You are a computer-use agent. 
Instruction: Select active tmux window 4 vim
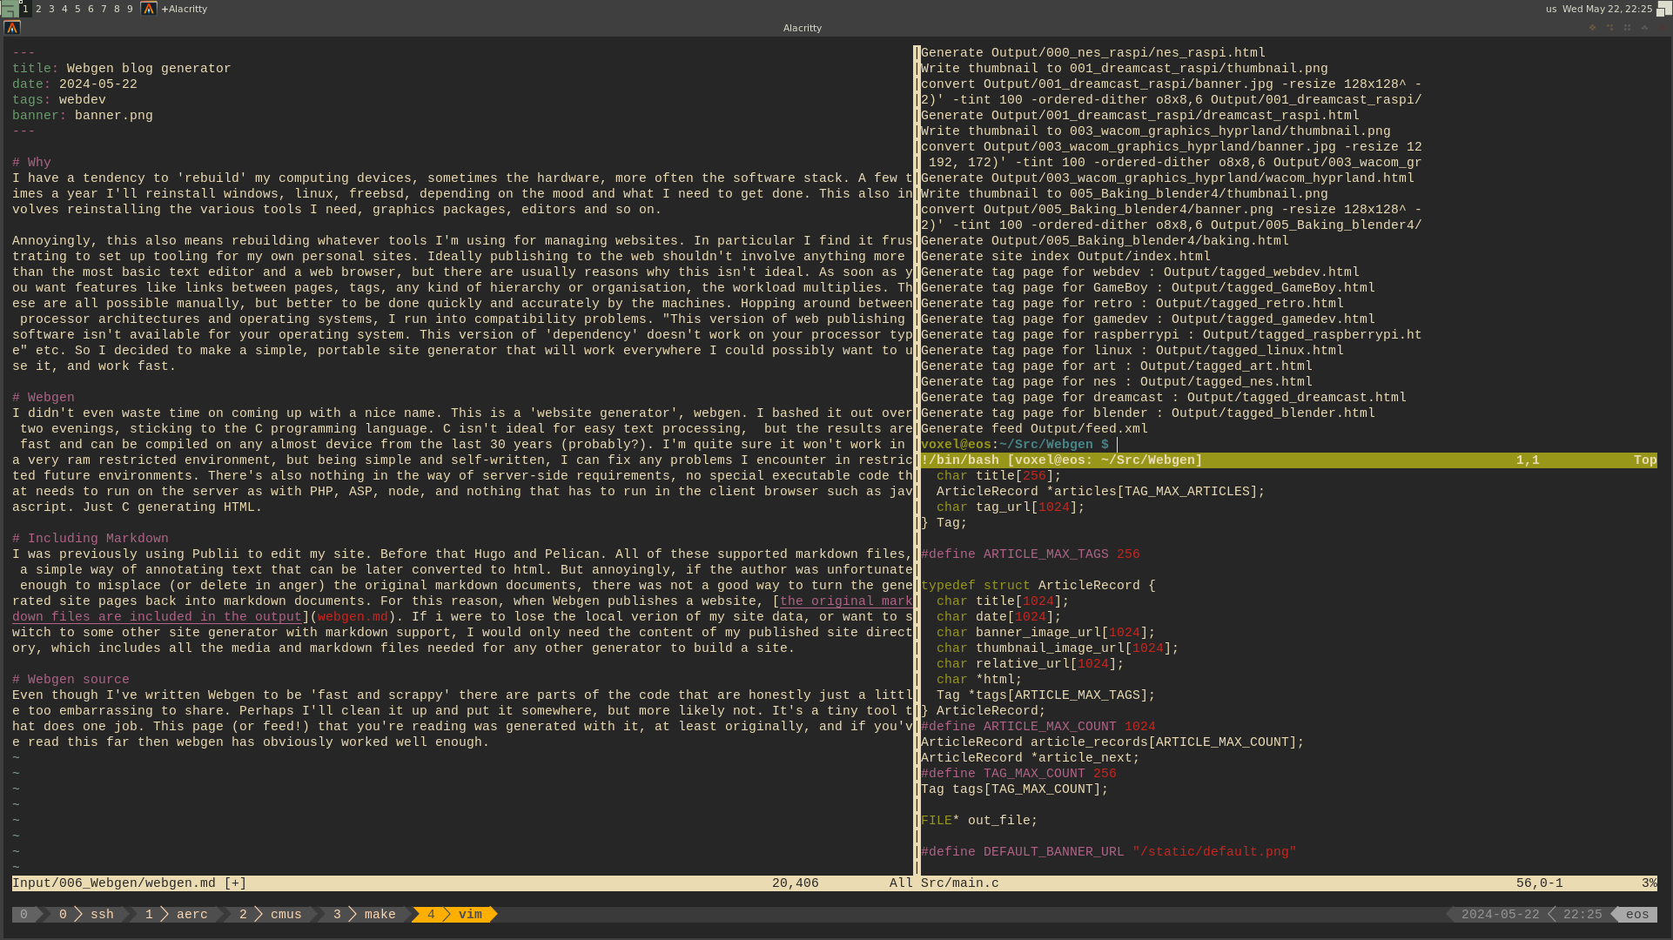pyautogui.click(x=454, y=915)
